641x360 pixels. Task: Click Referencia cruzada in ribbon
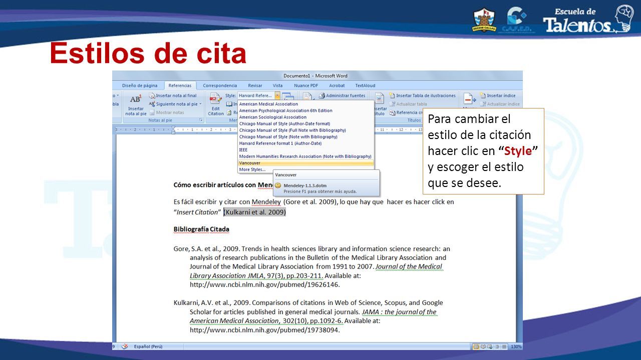click(x=406, y=112)
